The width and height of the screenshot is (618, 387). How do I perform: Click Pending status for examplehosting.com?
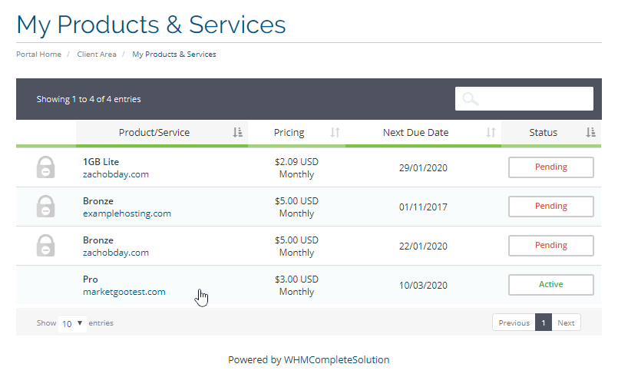(550, 207)
